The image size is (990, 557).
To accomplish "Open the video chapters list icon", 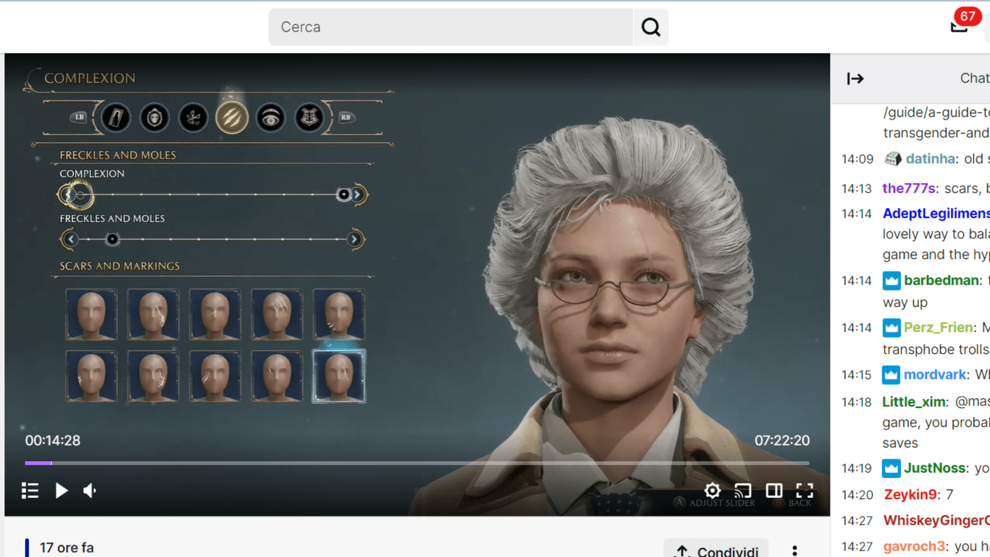I will coord(30,491).
